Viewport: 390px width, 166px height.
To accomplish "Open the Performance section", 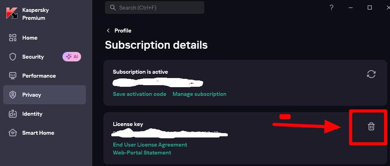I will coord(39,76).
